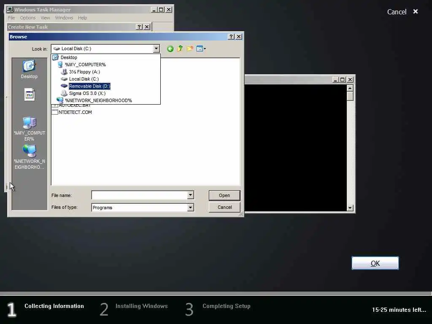Click the help question mark in Browse title bar
Screen dimensions: 432x324
coord(232,37)
